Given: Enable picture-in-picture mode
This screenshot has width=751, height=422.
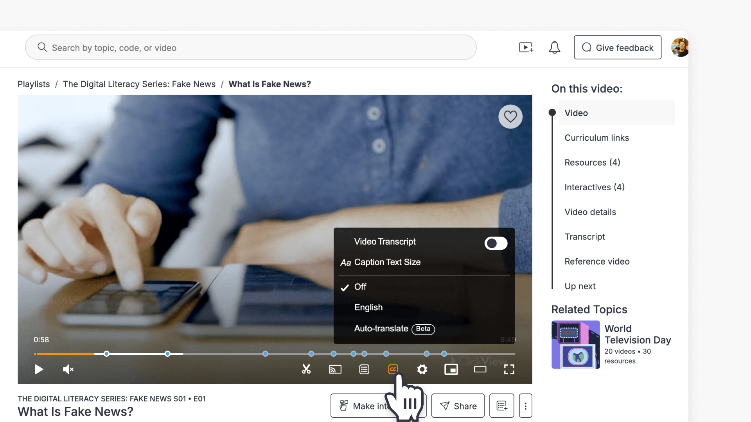Looking at the screenshot, I should (x=451, y=369).
